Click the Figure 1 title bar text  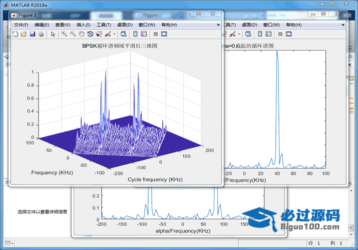point(28,15)
